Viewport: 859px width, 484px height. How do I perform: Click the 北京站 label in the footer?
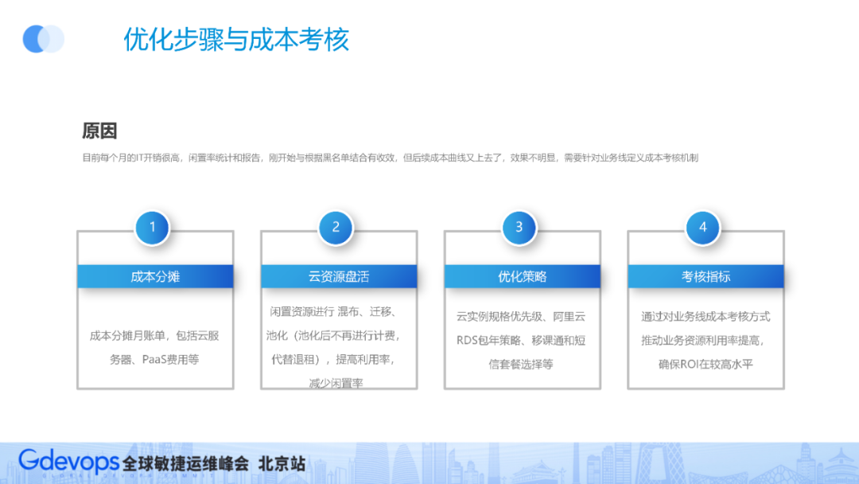282,464
